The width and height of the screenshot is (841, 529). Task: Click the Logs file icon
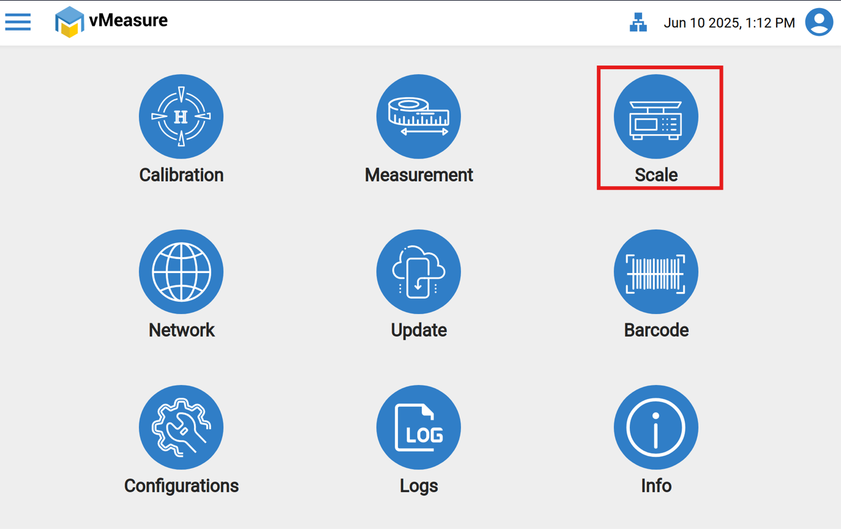[x=419, y=427]
